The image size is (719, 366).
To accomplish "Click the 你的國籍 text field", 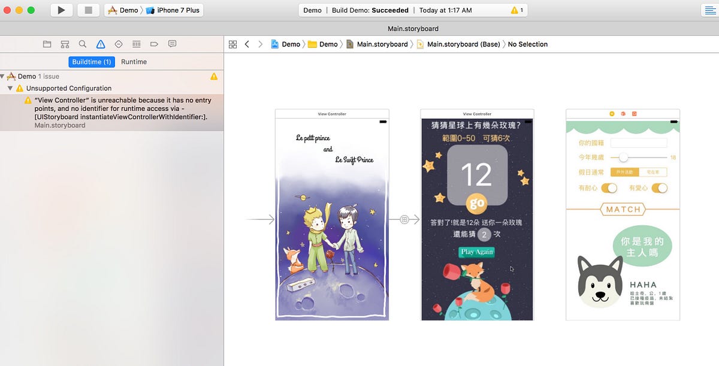I will tap(639, 143).
